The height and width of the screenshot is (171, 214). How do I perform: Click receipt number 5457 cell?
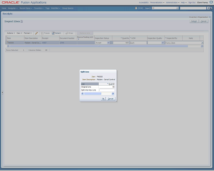50,43
